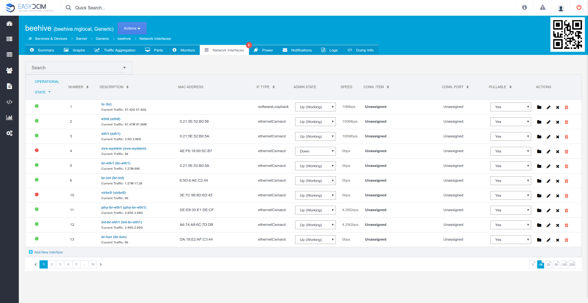Screen dimensions: 588x303
Task: Click the X icon for ovs-system row
Action: coord(558,151)
